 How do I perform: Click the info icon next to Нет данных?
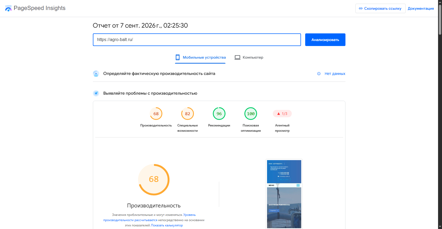pos(319,74)
